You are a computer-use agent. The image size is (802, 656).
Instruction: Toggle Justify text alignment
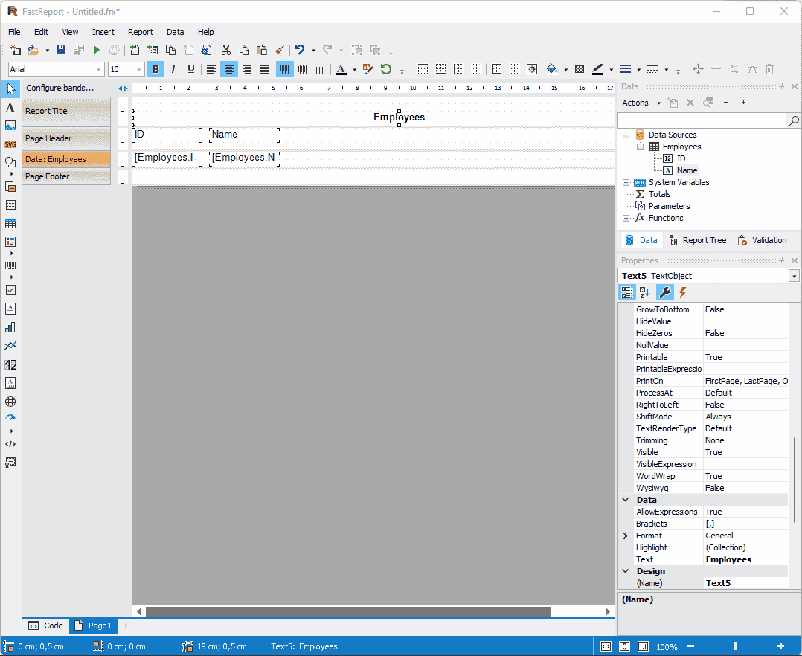(265, 69)
